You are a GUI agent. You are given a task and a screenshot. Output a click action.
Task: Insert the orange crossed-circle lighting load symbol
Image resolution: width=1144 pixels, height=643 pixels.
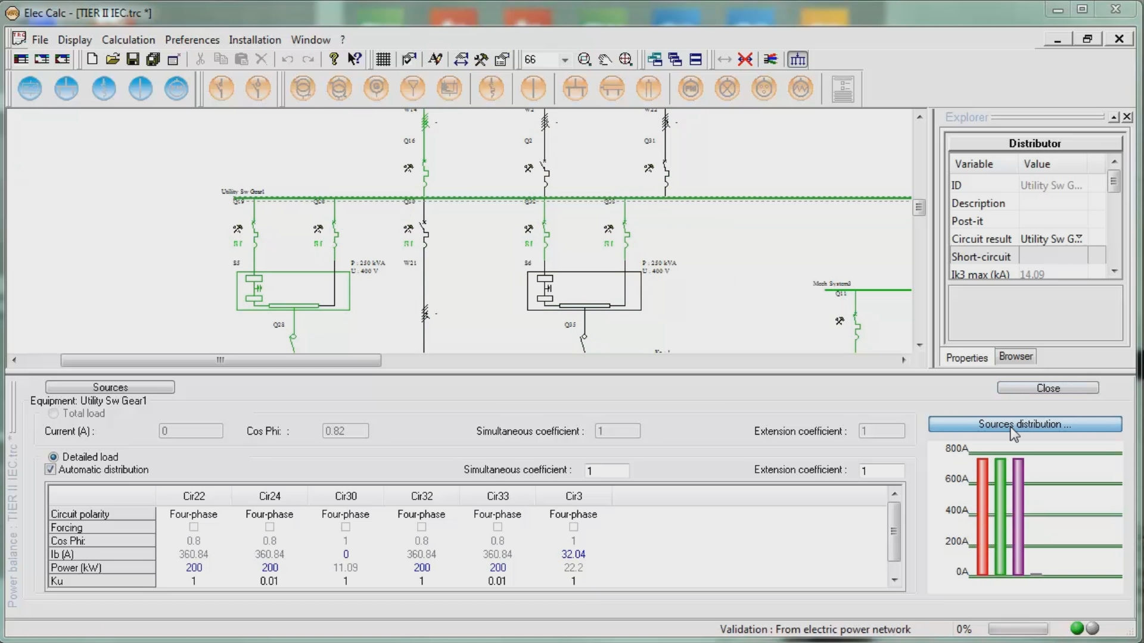click(x=728, y=89)
